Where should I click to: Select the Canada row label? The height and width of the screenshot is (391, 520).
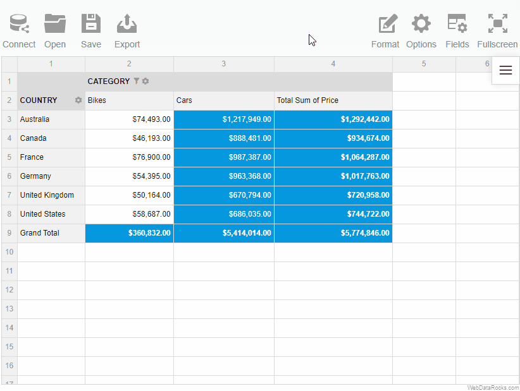pyautogui.click(x=51, y=138)
